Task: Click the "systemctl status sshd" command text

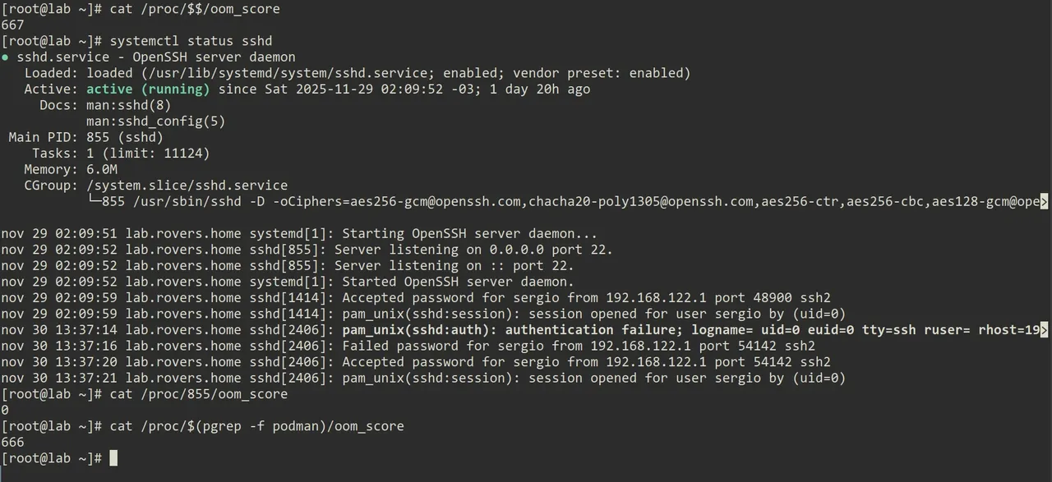Action: coord(191,41)
